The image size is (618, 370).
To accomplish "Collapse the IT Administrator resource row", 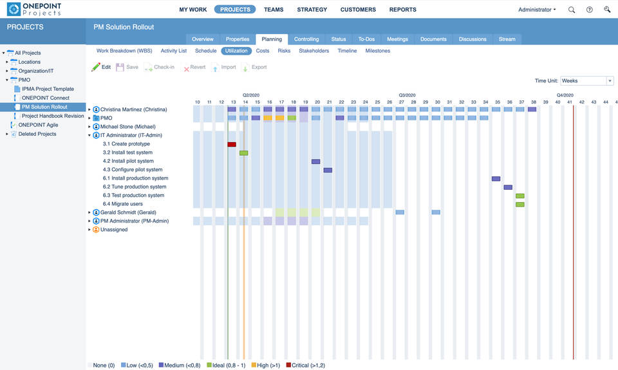I will 89,136.
